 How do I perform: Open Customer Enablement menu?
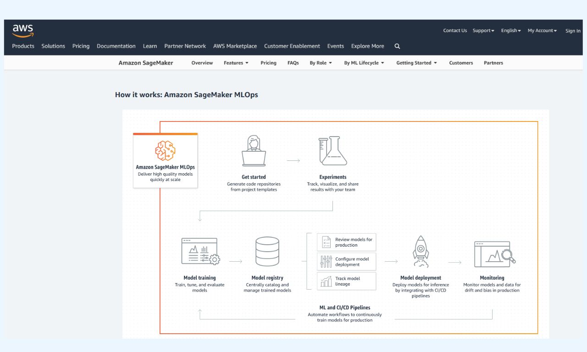pos(292,46)
